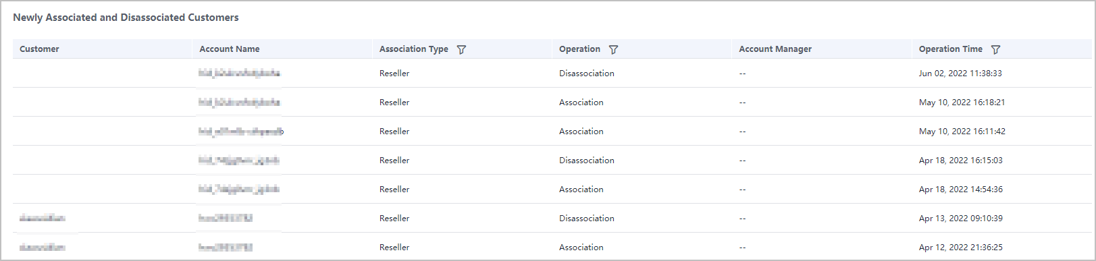
Task: Open the Operation column filter icon
Action: 613,49
